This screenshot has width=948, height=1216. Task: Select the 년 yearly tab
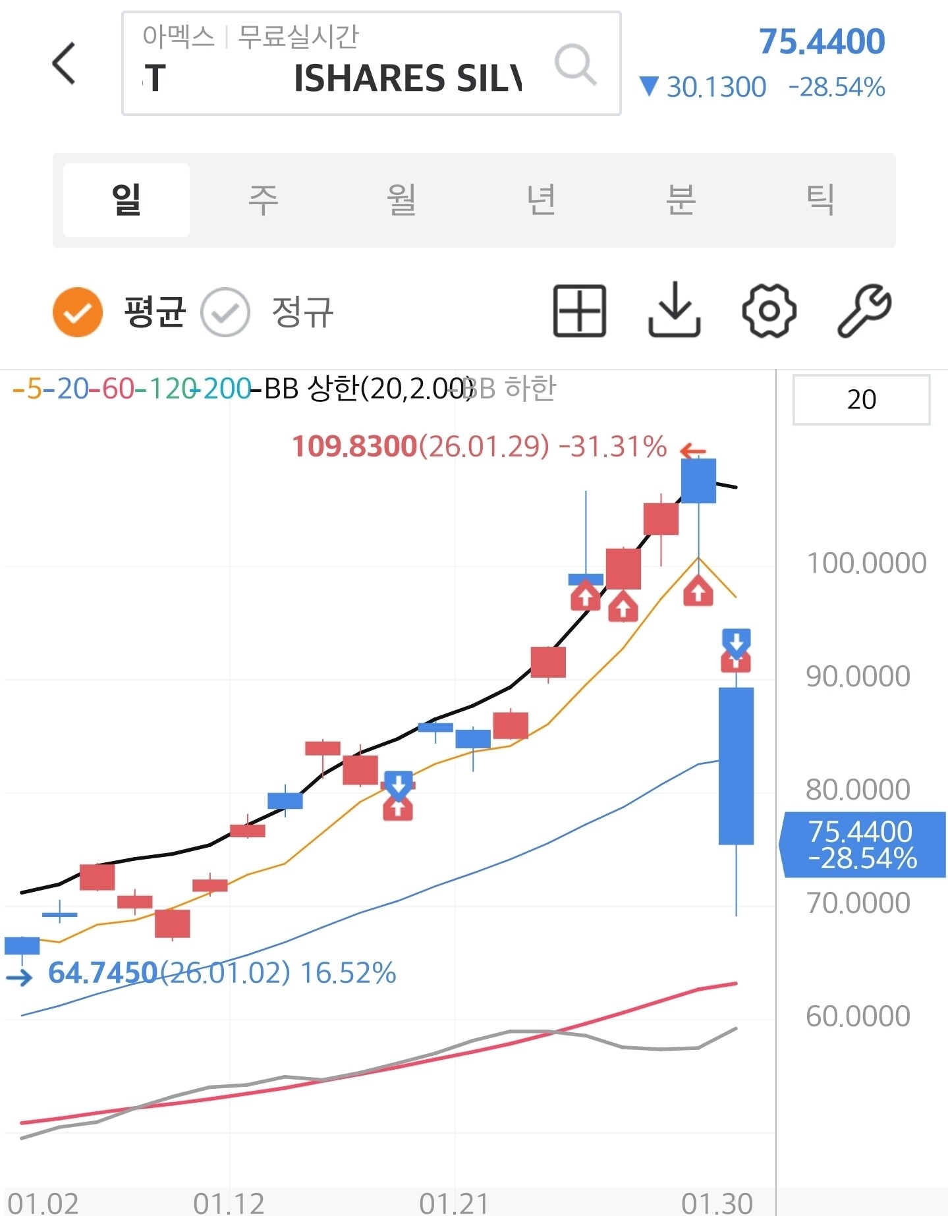tap(542, 200)
